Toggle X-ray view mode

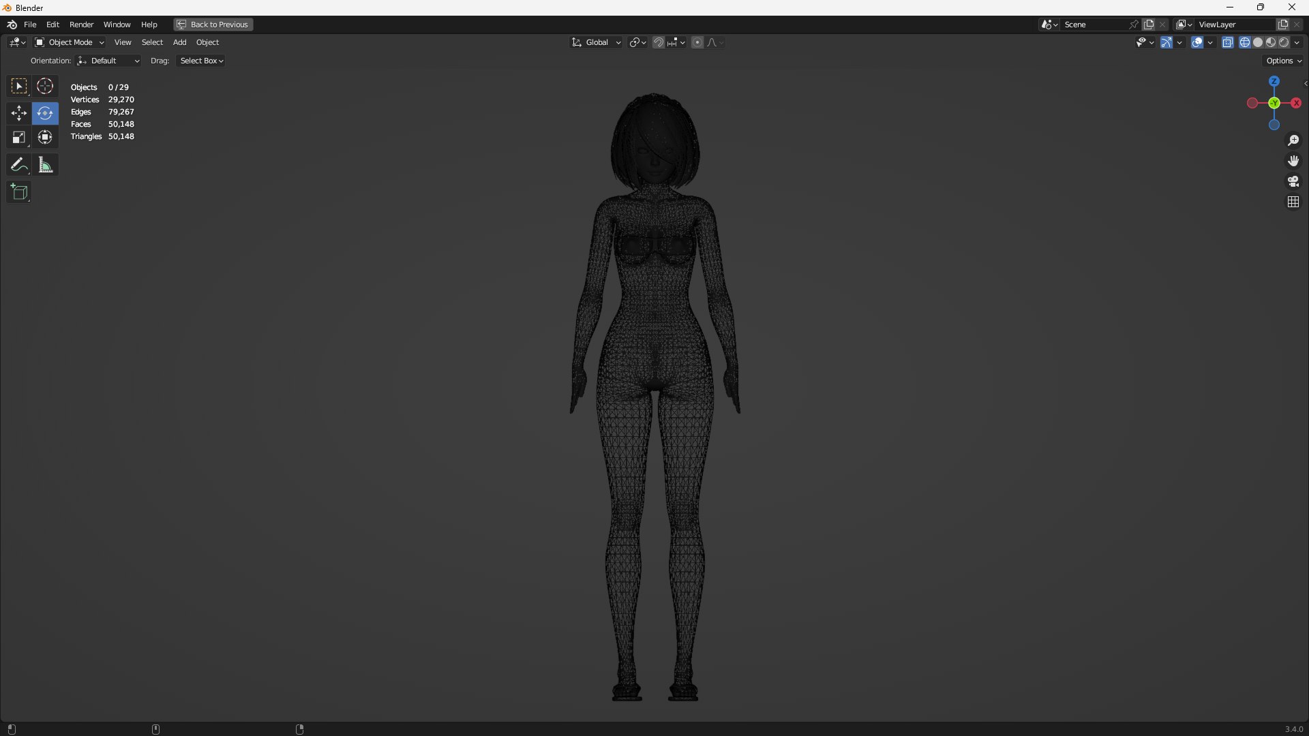pos(1228,42)
